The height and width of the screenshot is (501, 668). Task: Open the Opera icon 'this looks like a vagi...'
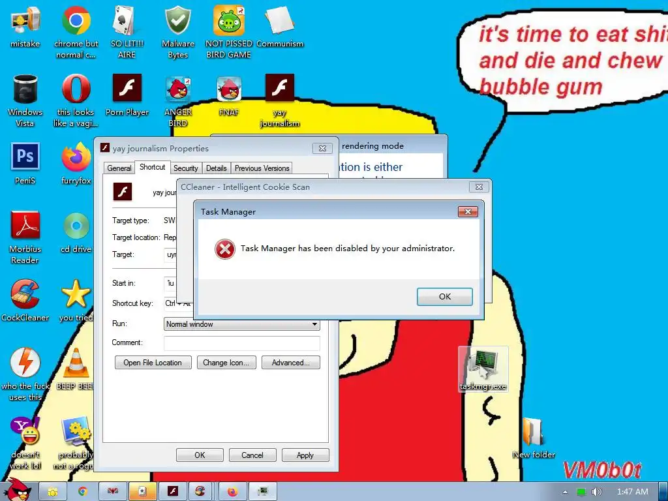pyautogui.click(x=76, y=100)
